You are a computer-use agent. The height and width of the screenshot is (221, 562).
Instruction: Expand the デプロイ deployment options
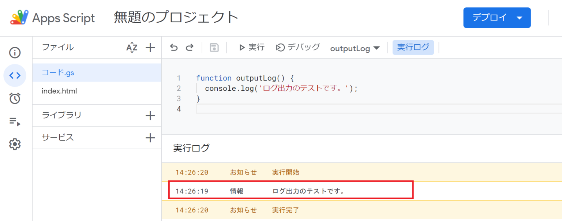(x=497, y=17)
